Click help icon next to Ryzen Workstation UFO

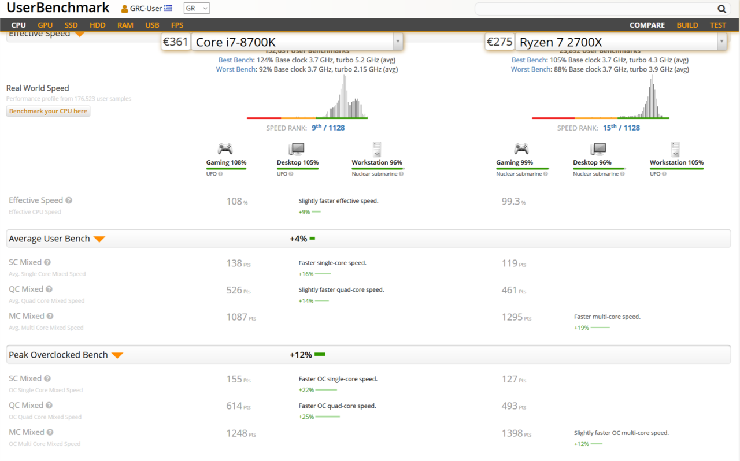[x=664, y=174]
